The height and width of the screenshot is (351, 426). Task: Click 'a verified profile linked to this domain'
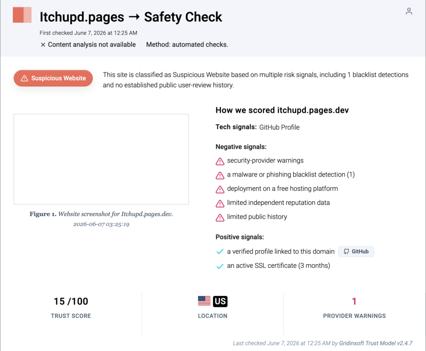coord(281,251)
